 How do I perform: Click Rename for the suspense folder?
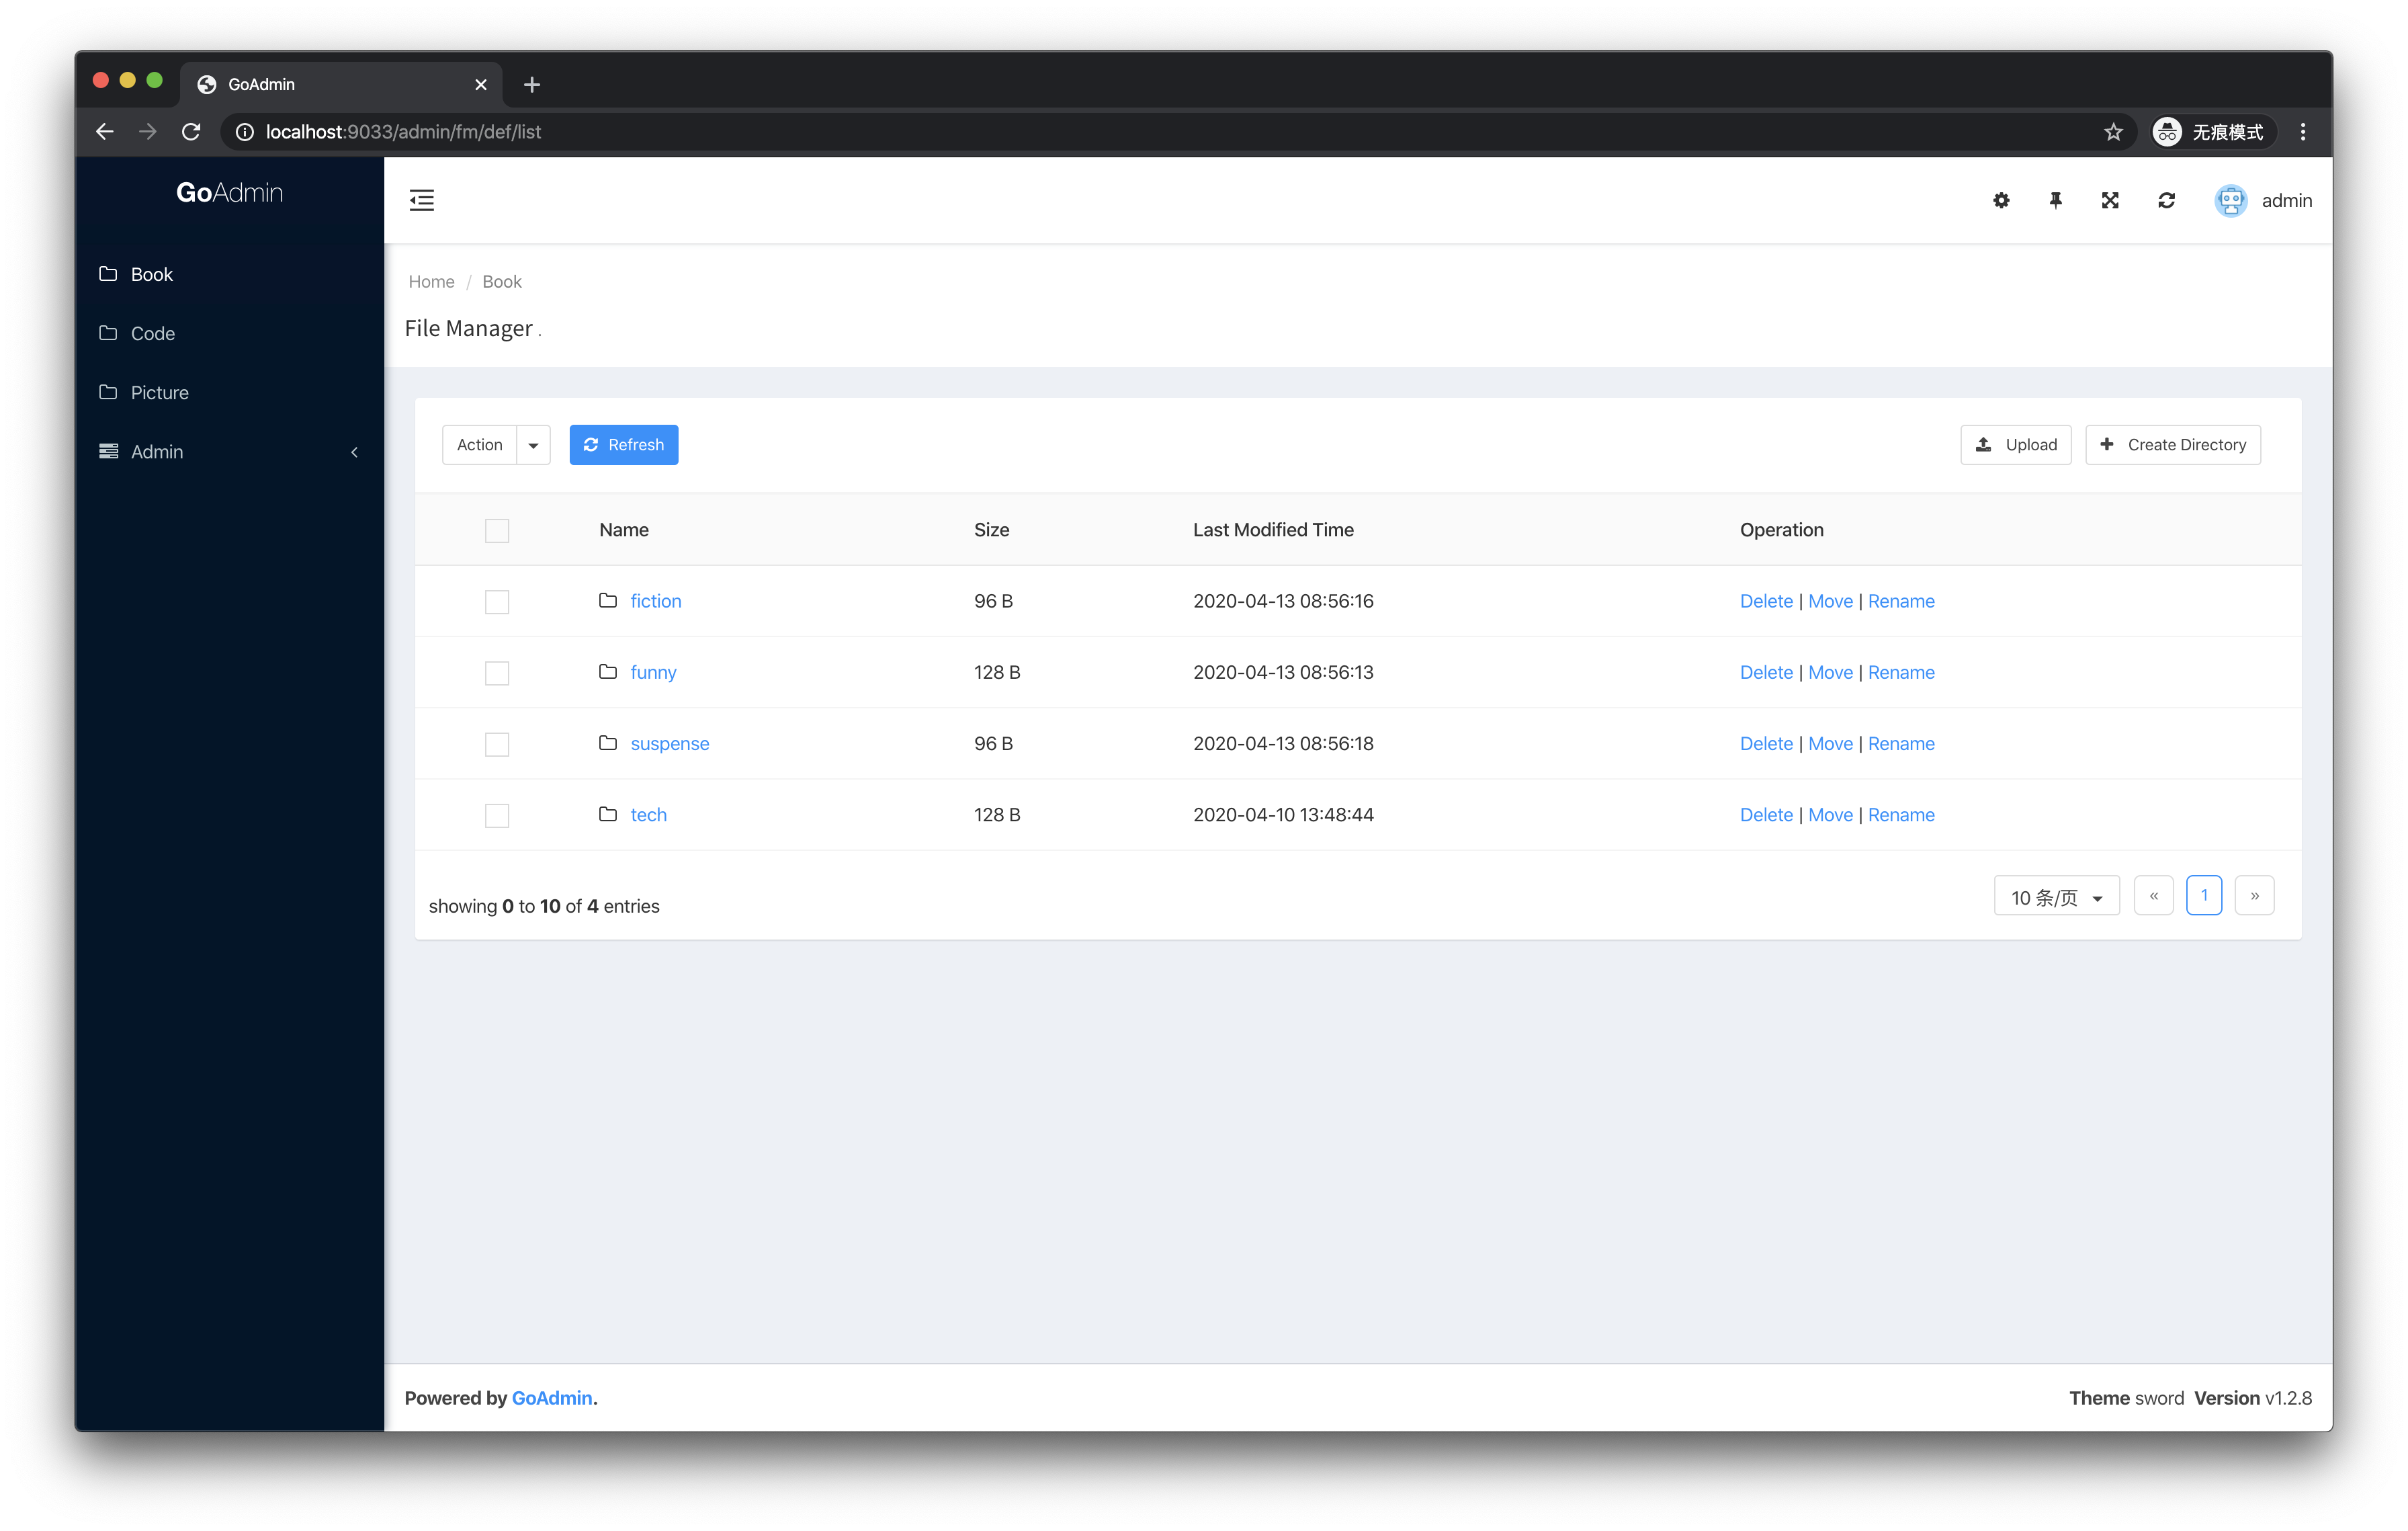pos(1900,743)
